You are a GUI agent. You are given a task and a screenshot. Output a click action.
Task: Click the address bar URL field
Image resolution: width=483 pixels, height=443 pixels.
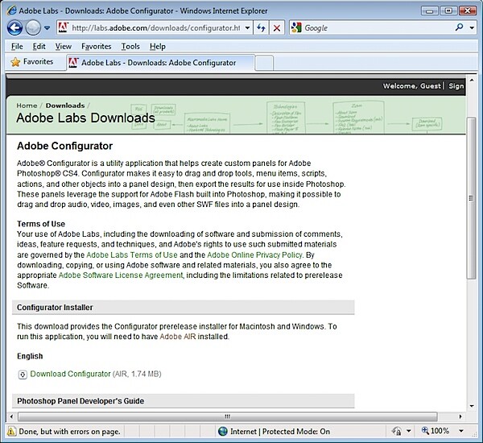155,28
